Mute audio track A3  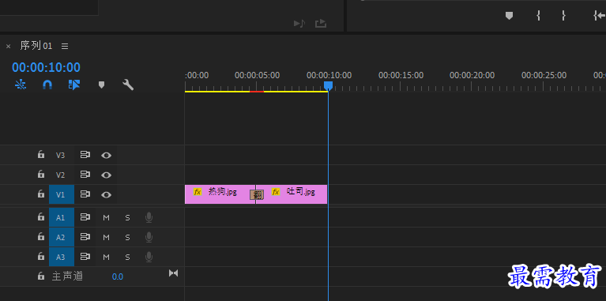click(107, 257)
